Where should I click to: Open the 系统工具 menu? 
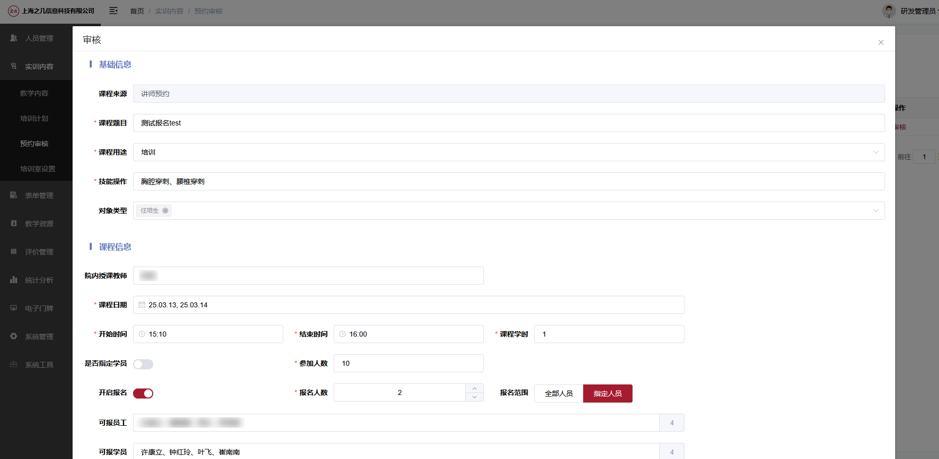[x=36, y=364]
